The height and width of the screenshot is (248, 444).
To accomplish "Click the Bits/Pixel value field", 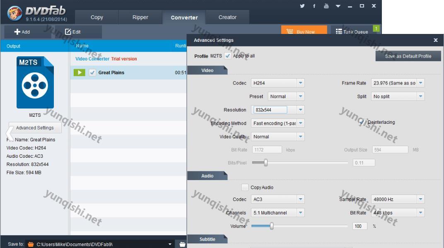I will [x=364, y=163].
